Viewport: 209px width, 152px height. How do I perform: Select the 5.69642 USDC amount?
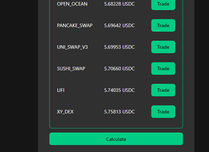(119, 25)
